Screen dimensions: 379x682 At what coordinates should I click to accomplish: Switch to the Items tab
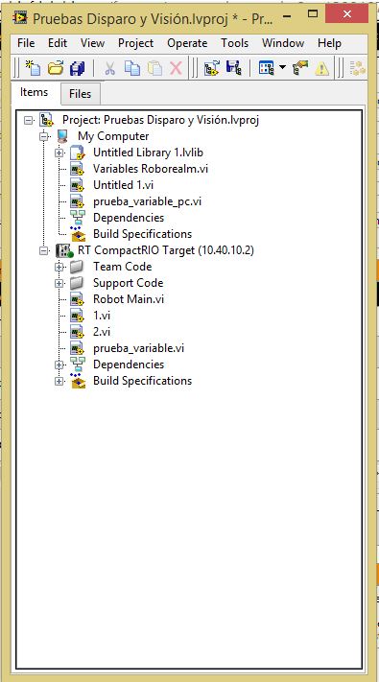pyautogui.click(x=34, y=93)
